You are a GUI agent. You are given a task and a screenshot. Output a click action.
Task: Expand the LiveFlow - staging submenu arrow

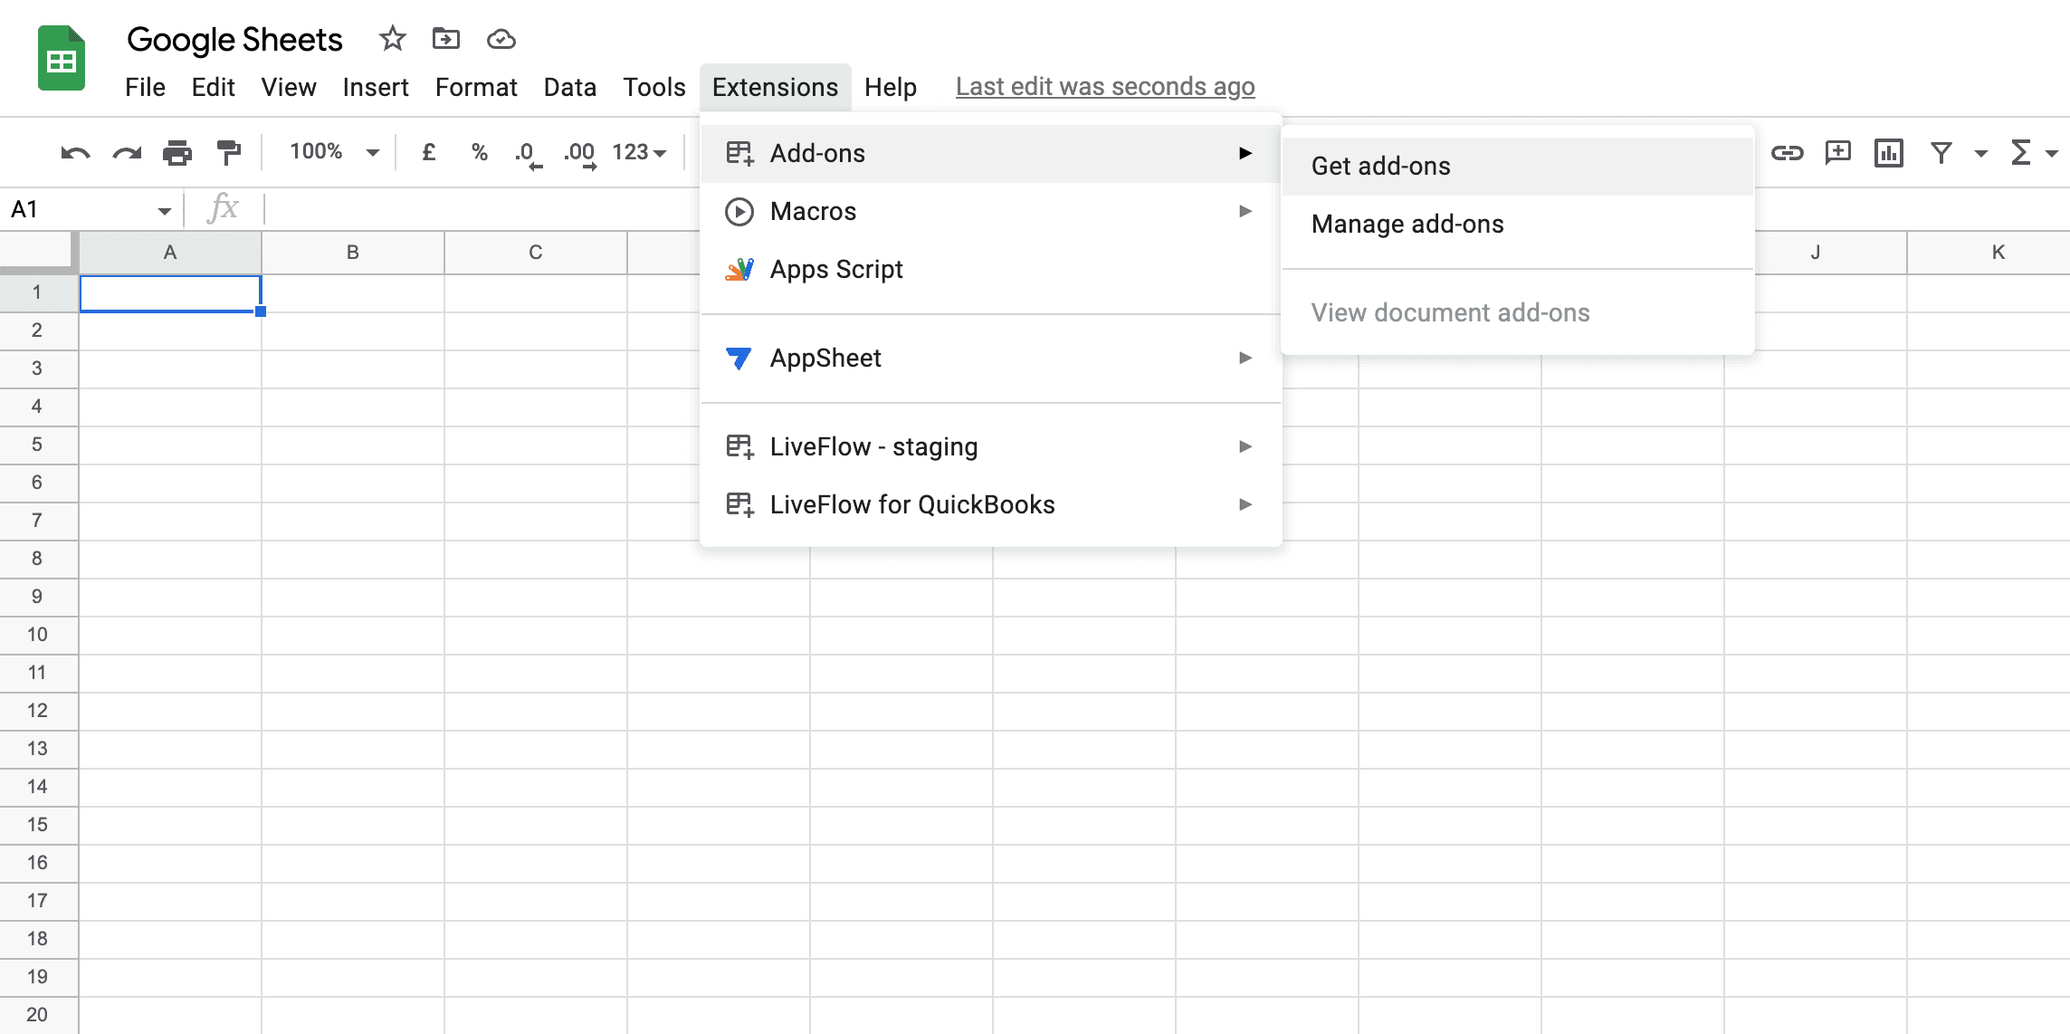point(1245,446)
